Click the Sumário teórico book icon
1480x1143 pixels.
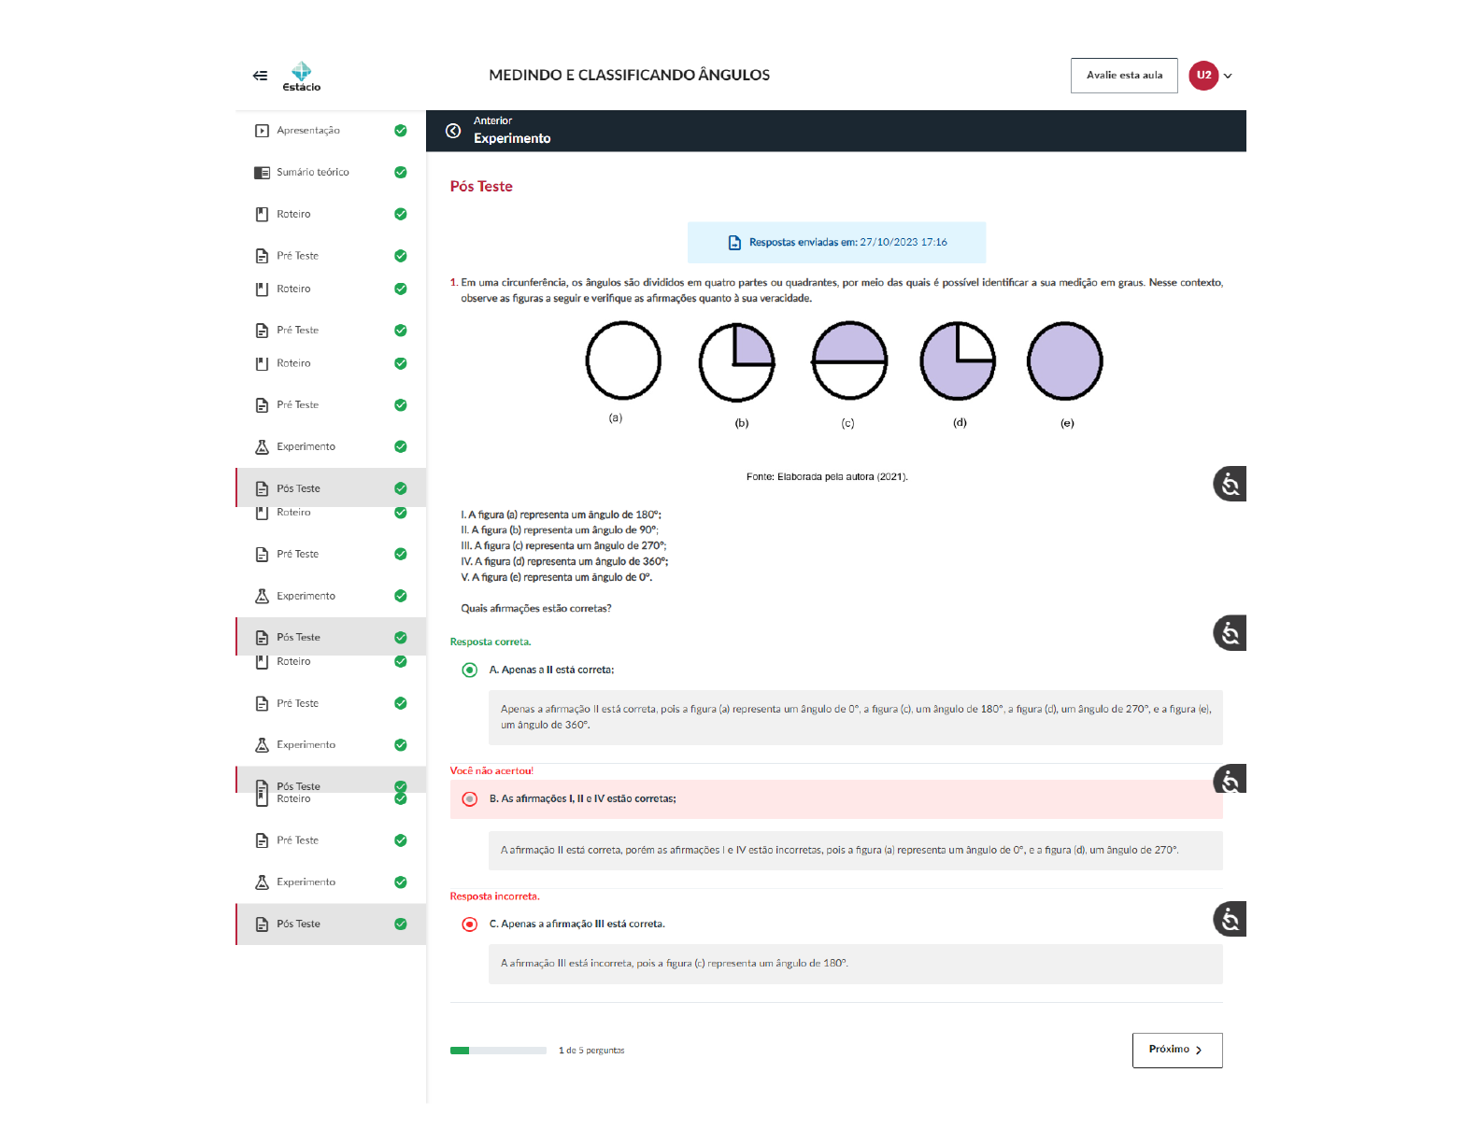tap(262, 173)
